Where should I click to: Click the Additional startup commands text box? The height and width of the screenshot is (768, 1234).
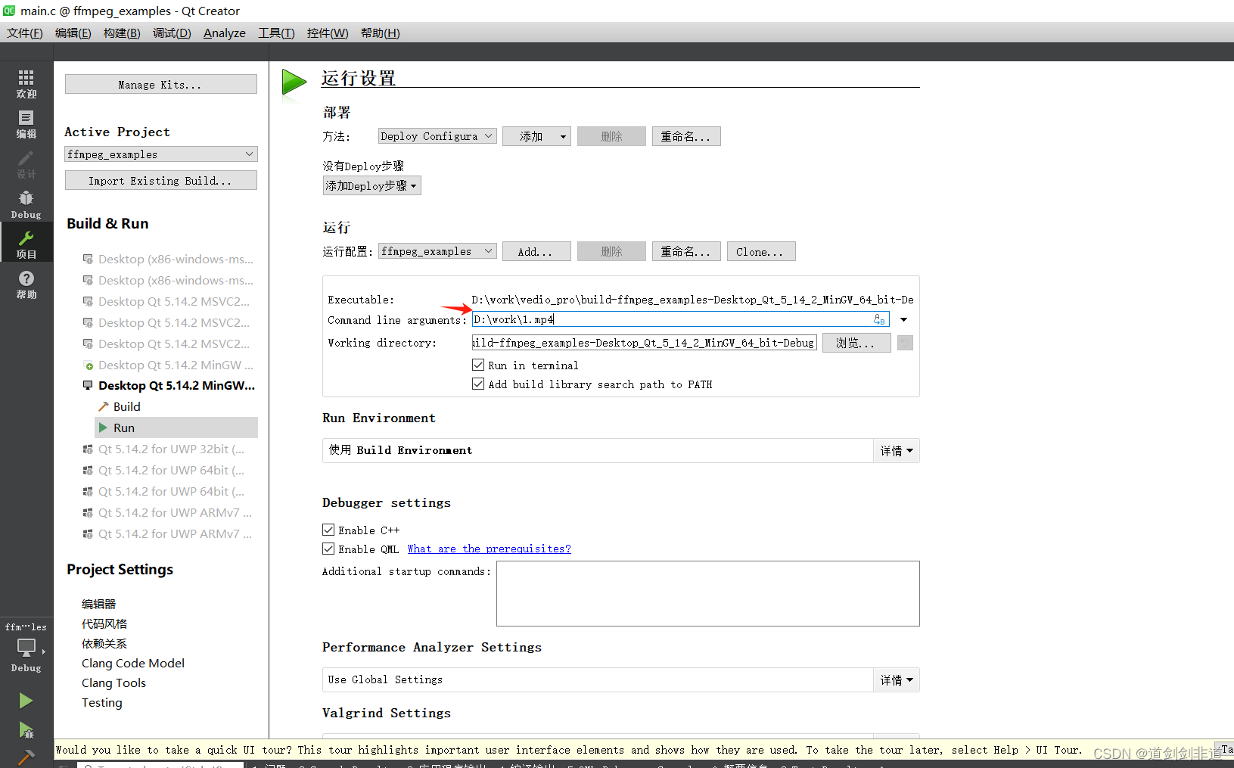tap(708, 593)
